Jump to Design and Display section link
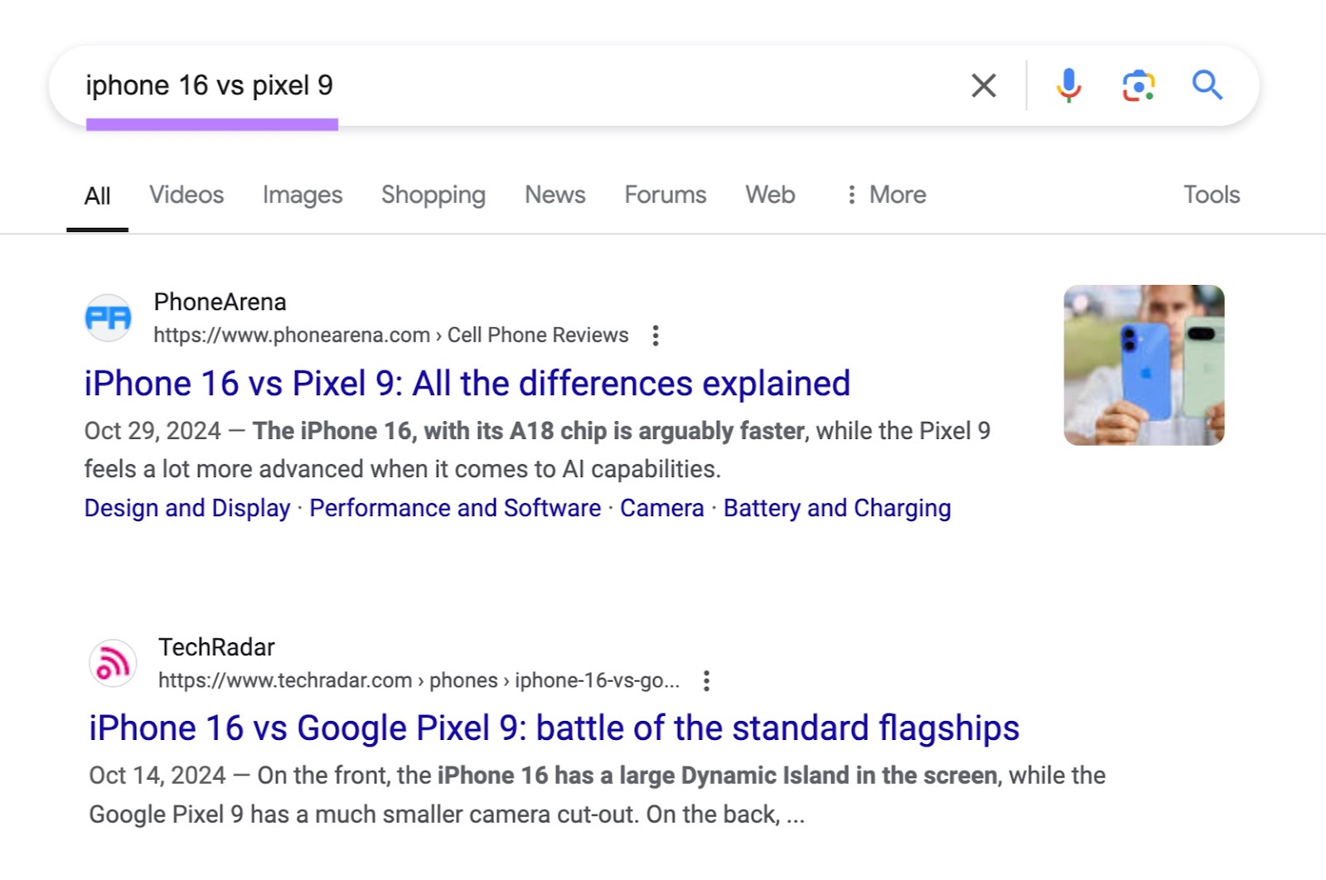 click(x=187, y=508)
